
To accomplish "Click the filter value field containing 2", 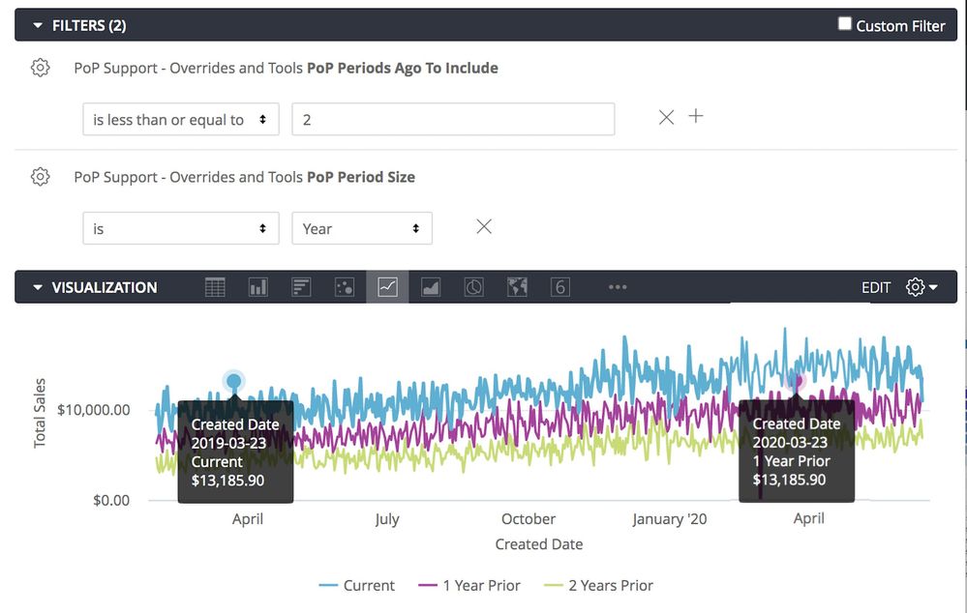I will pos(453,119).
